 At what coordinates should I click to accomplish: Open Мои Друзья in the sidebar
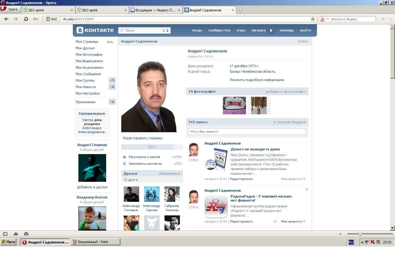[x=85, y=48]
